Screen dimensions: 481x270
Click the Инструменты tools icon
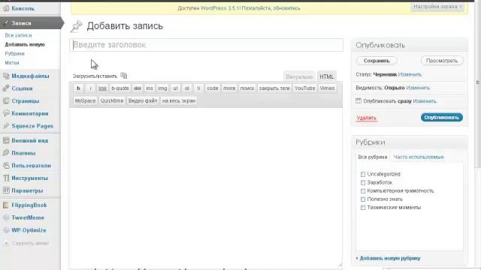tap(6, 178)
